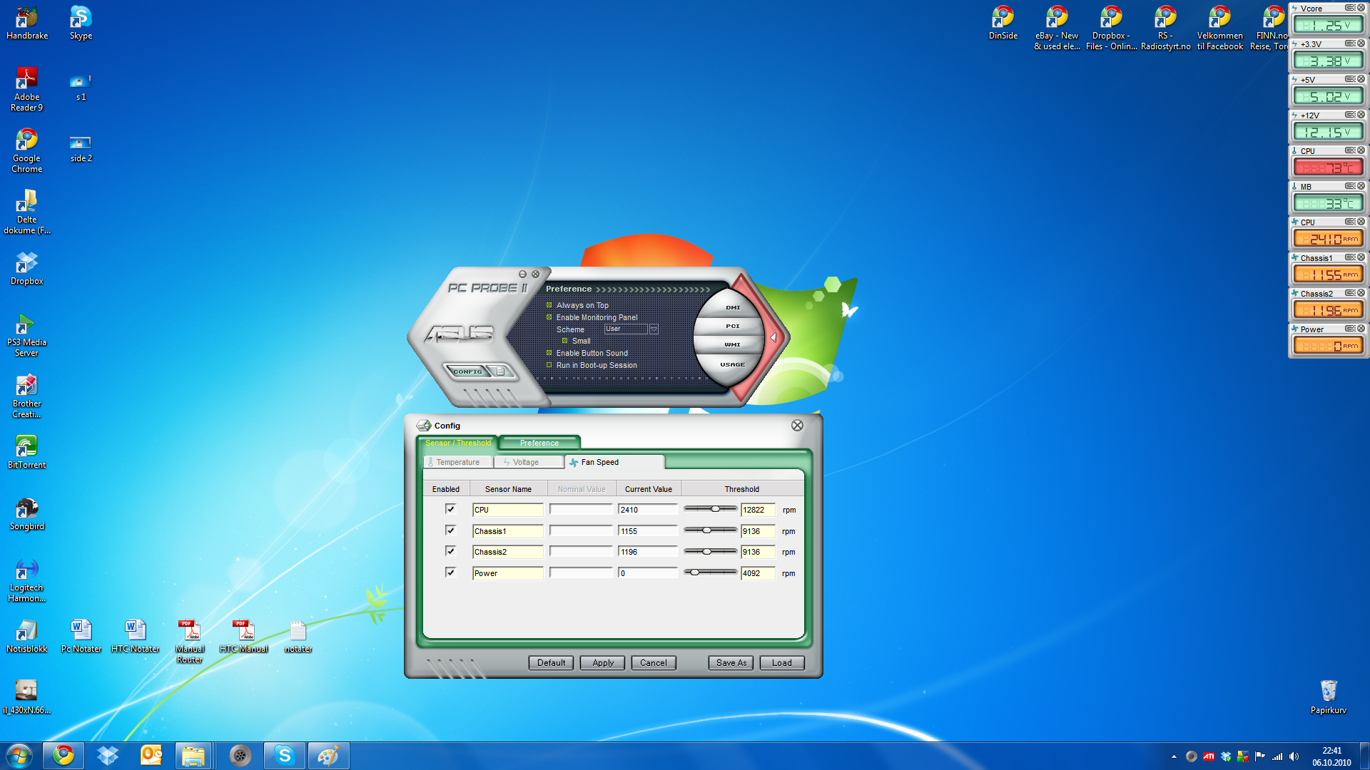Close the Config window
This screenshot has width=1370, height=770.
797,426
